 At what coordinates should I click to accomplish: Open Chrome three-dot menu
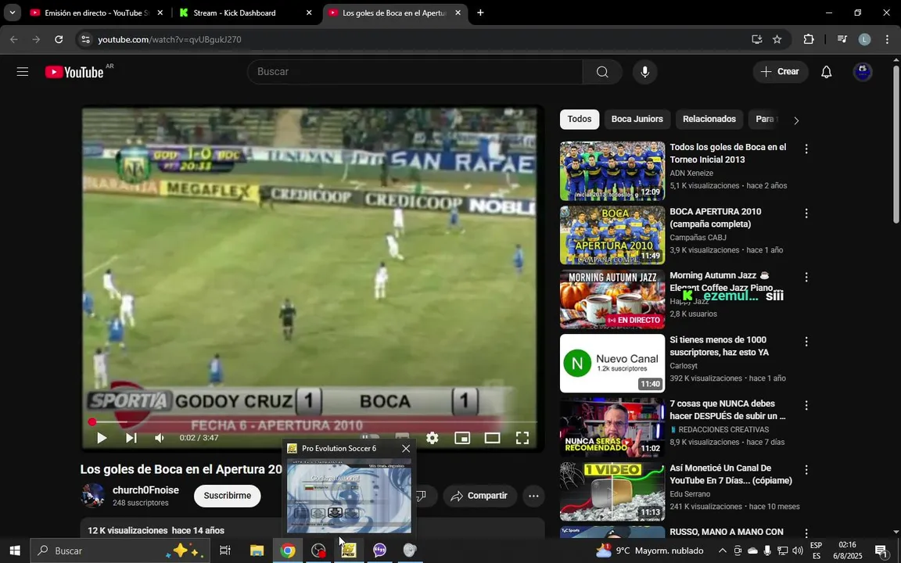(x=887, y=39)
